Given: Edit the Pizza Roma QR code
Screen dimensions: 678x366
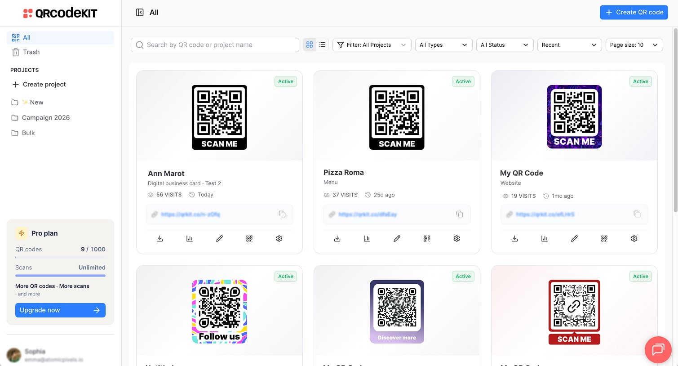Looking at the screenshot, I should click(x=397, y=239).
